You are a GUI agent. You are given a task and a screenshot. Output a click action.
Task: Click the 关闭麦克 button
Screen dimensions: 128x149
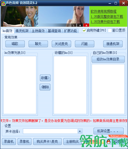[61, 44]
